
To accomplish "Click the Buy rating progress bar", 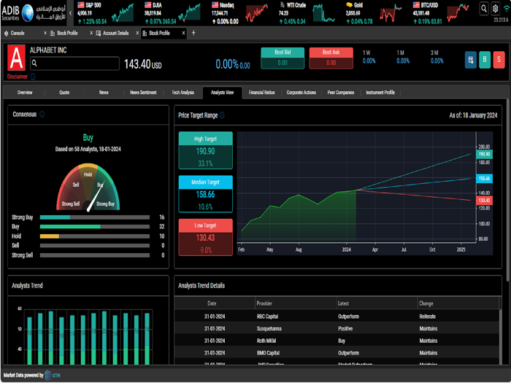I will click(95, 226).
